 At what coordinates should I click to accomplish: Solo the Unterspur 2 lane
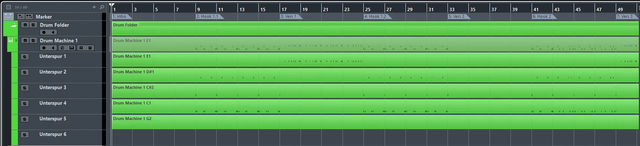click(25, 72)
